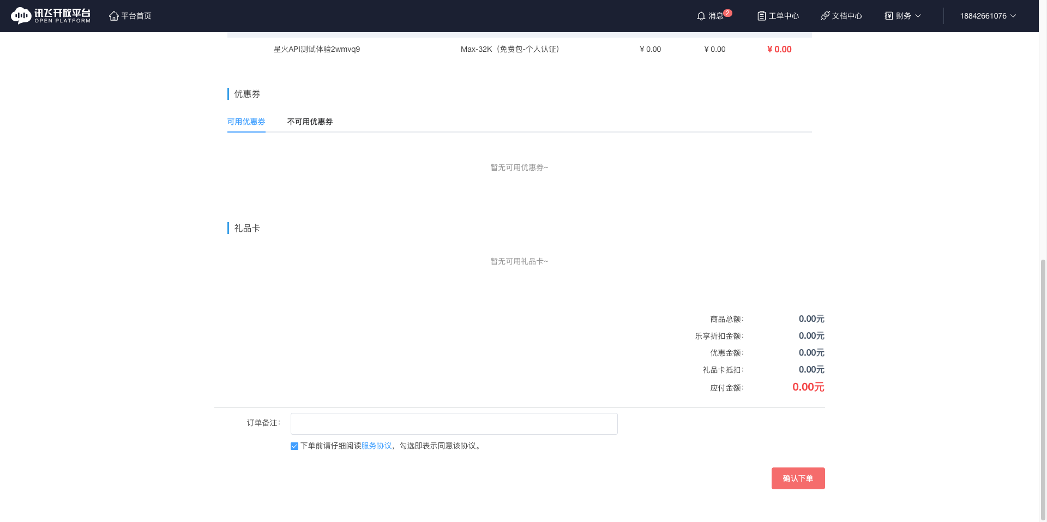The image size is (1047, 522).
Task: Click the red 应付金额 total amount
Action: click(x=808, y=387)
